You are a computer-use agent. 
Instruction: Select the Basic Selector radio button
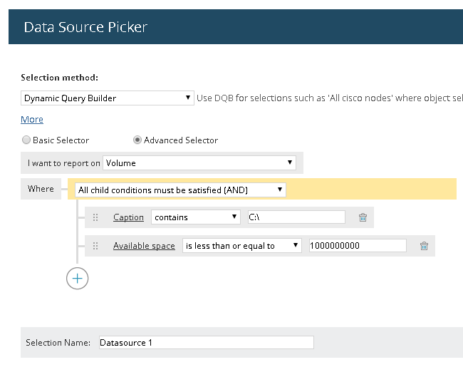pyautogui.click(x=26, y=140)
